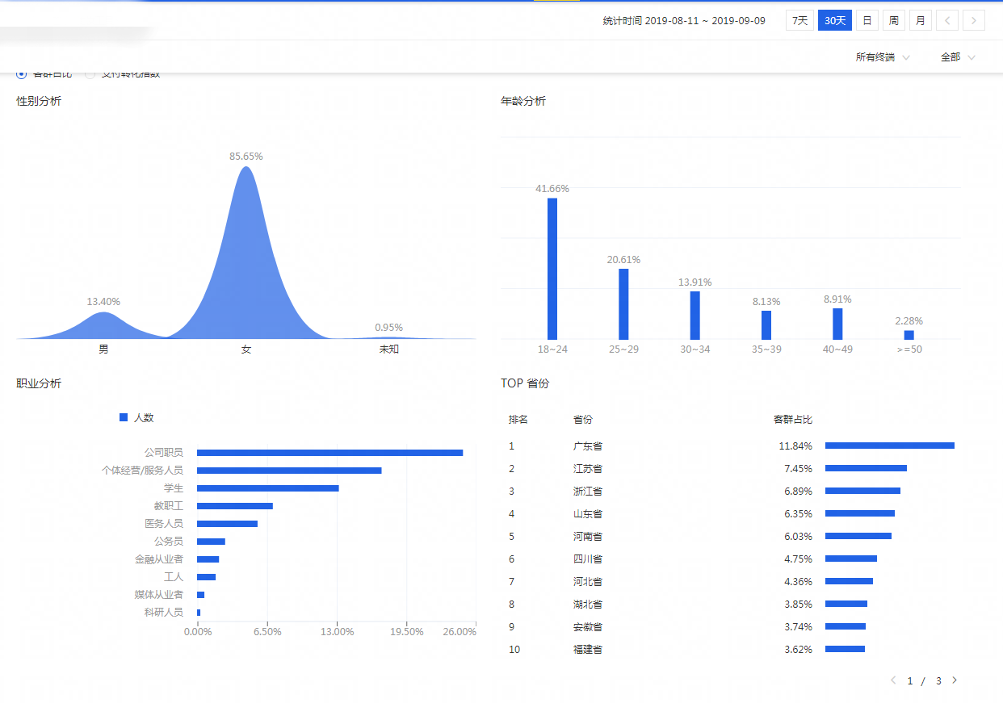Switch to the 7天 time range
This screenshot has width=1003, height=703.
click(x=799, y=20)
